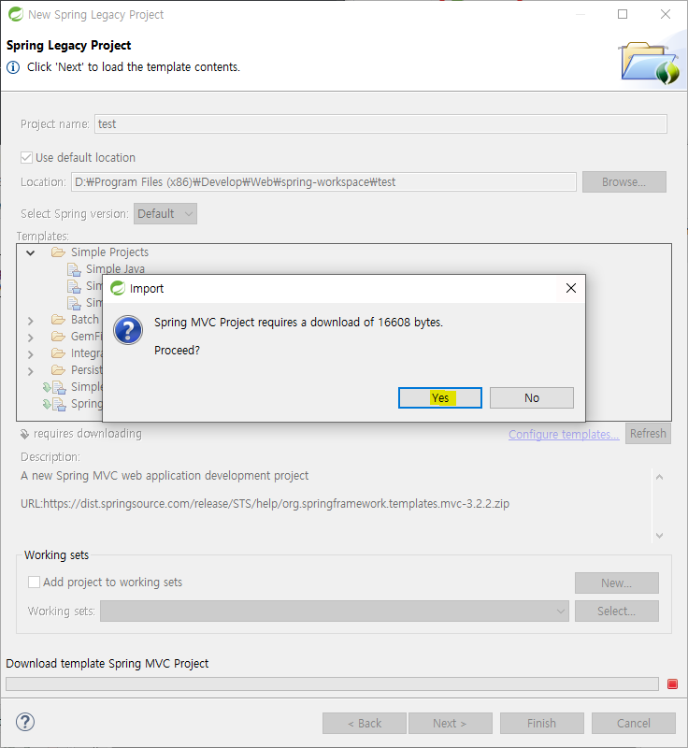Select the Simple Projects tree label
This screenshot has height=748, width=688.
point(109,252)
